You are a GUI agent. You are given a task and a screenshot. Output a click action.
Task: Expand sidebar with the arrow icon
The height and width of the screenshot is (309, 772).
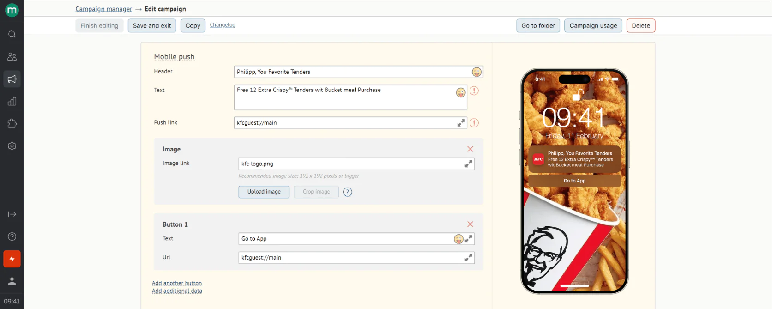[12, 214]
